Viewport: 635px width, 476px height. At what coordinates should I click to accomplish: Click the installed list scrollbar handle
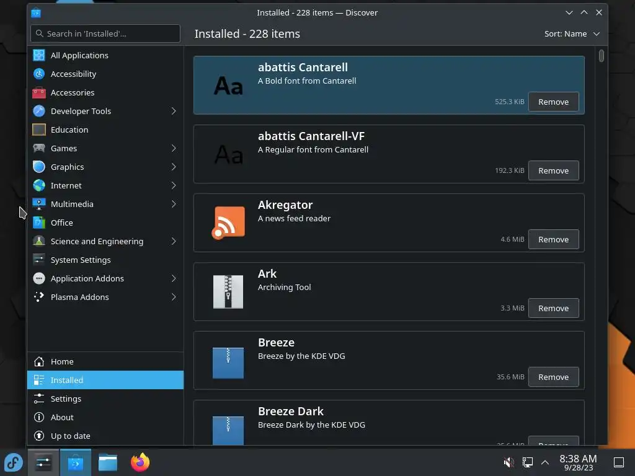tap(602, 56)
